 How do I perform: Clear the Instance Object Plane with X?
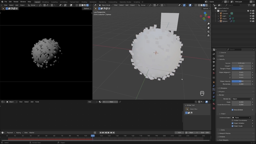pyautogui.click(x=250, y=118)
